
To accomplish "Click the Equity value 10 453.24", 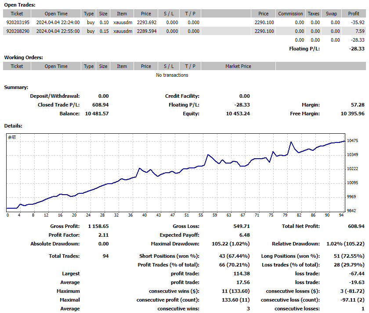I will tap(238, 114).
